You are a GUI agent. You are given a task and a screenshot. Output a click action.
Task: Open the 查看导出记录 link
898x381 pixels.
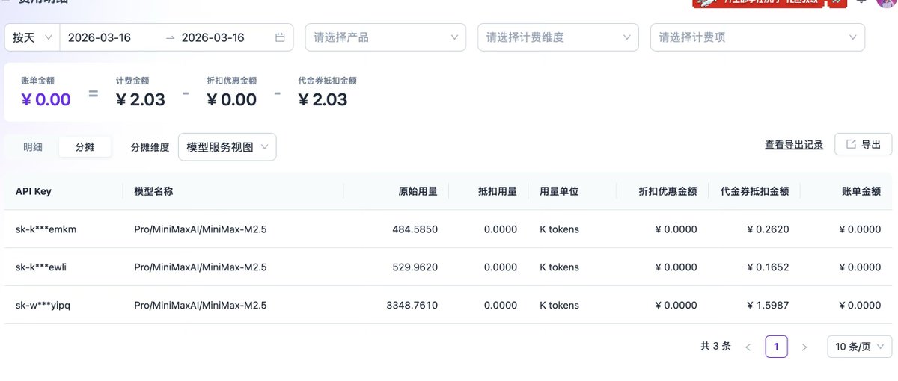[x=793, y=145]
